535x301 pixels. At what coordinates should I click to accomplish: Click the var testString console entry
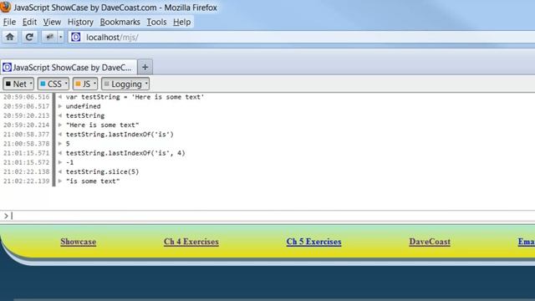(135, 97)
